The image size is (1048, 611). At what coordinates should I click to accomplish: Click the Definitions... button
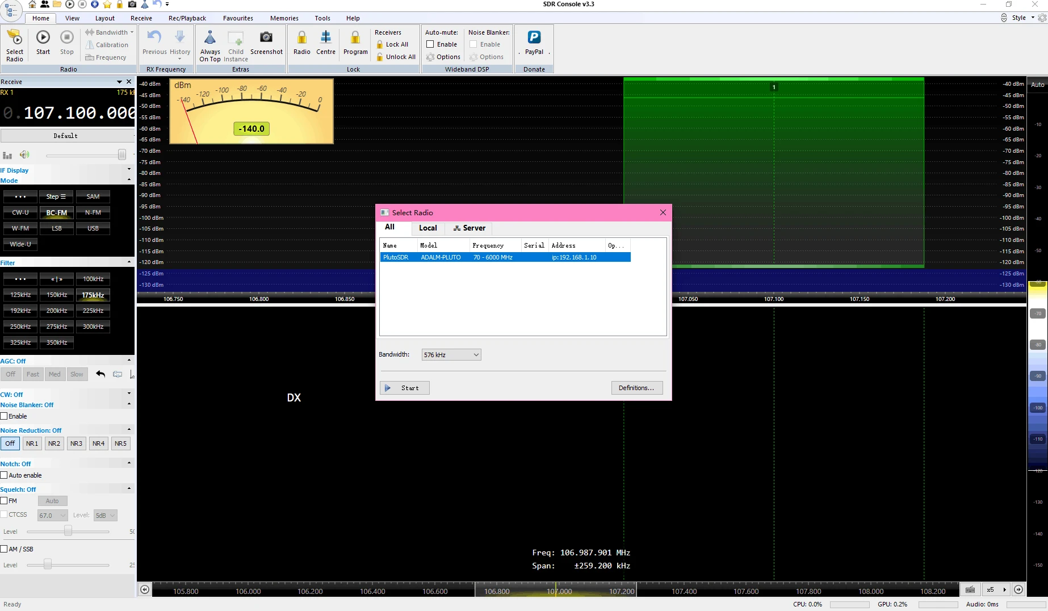pyautogui.click(x=636, y=388)
